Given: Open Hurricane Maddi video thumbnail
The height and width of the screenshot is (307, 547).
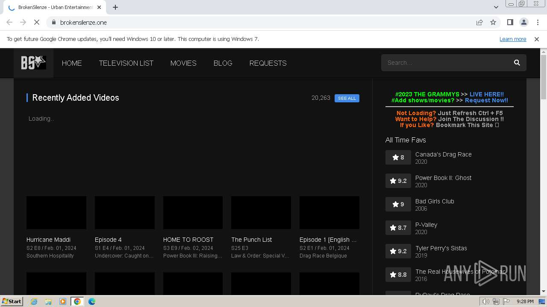Looking at the screenshot, I should pyautogui.click(x=56, y=212).
